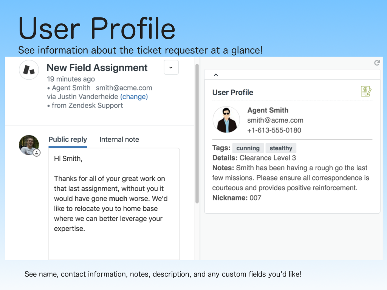Screen dimensions: 387x290
Task: Click the User Profile edit icon
Action: [x=366, y=91]
